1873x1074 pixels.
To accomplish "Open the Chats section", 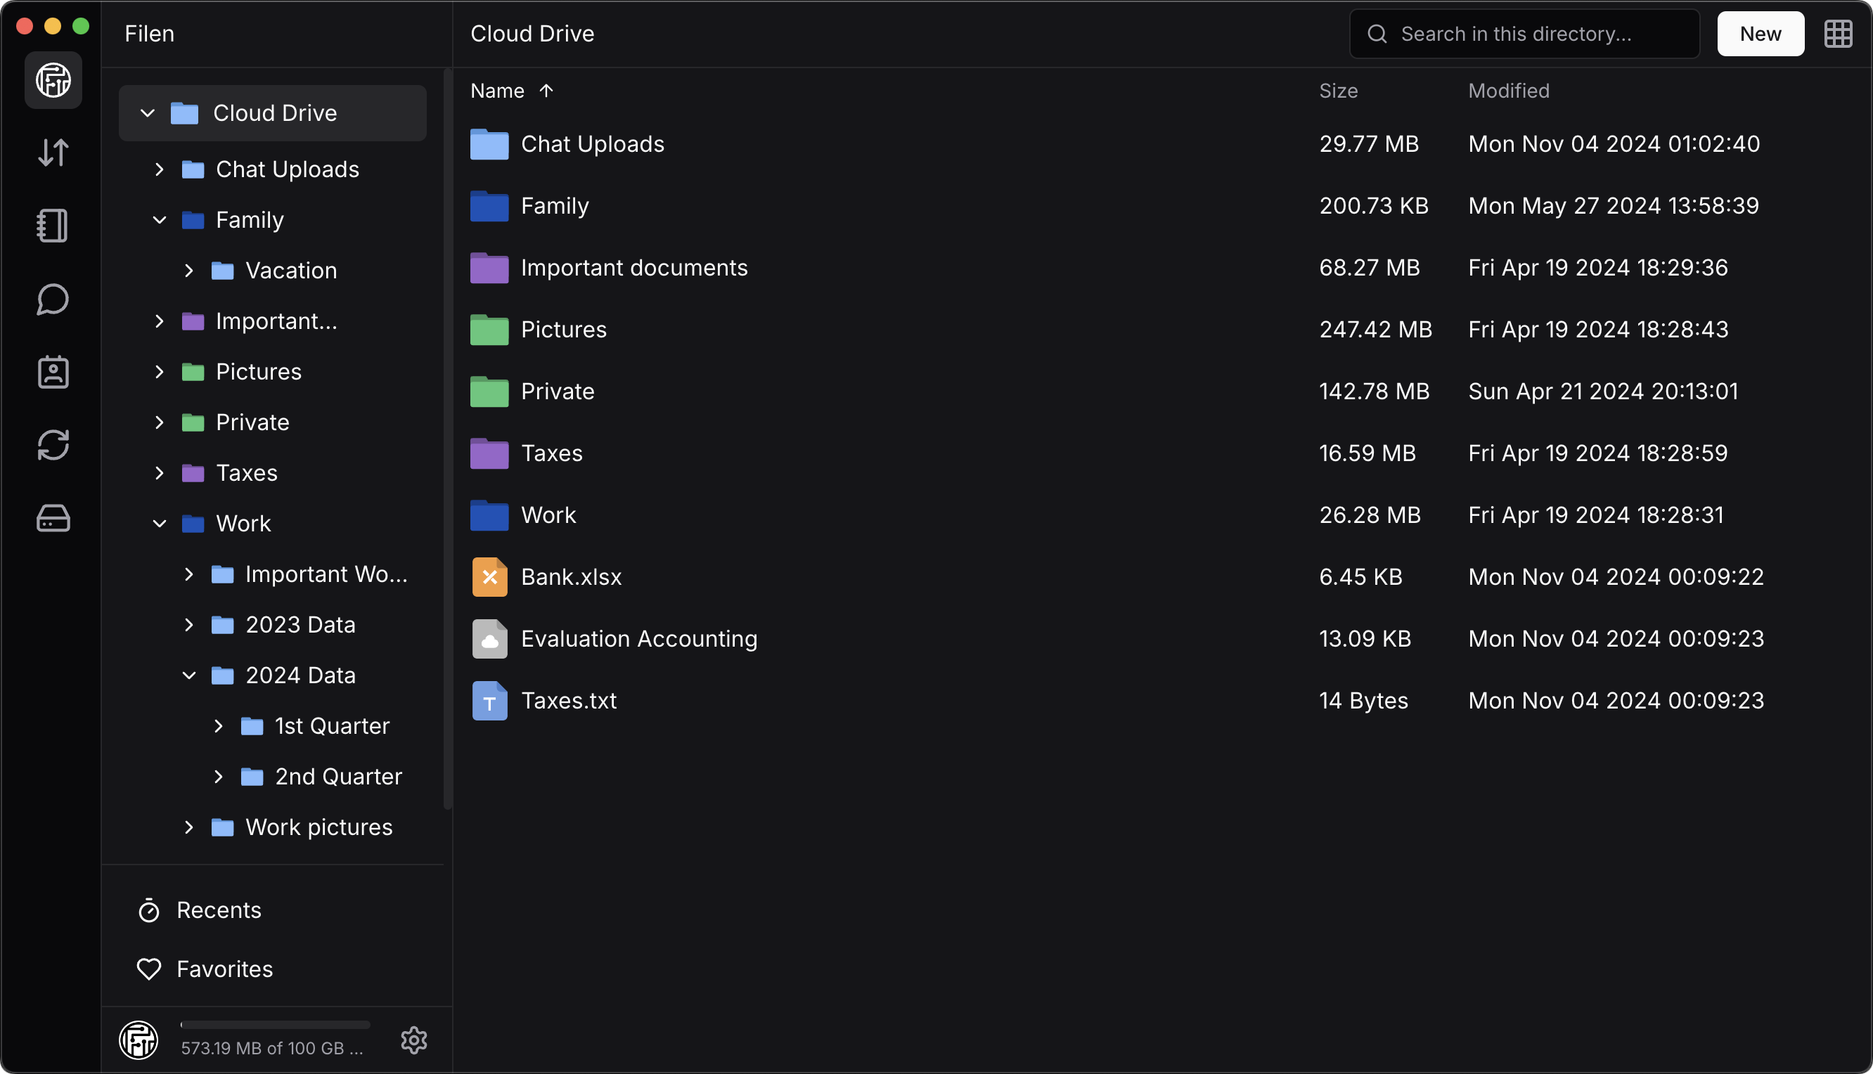I will (52, 299).
